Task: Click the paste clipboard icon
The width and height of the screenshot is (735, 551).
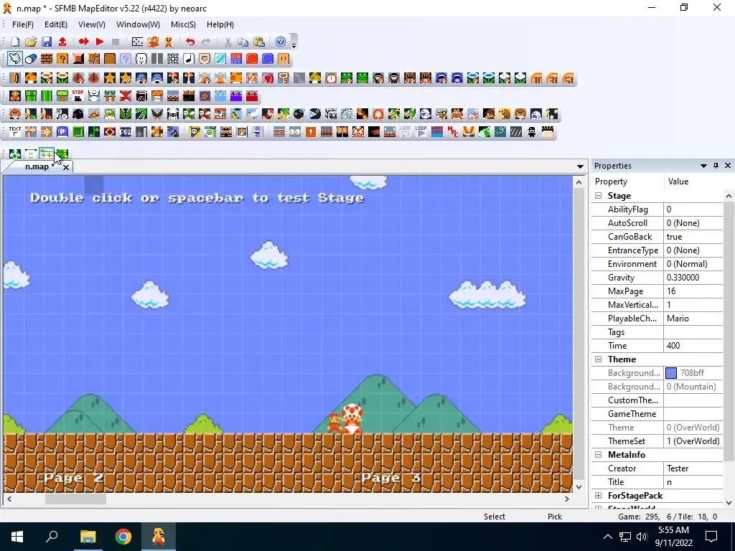Action: [x=258, y=42]
